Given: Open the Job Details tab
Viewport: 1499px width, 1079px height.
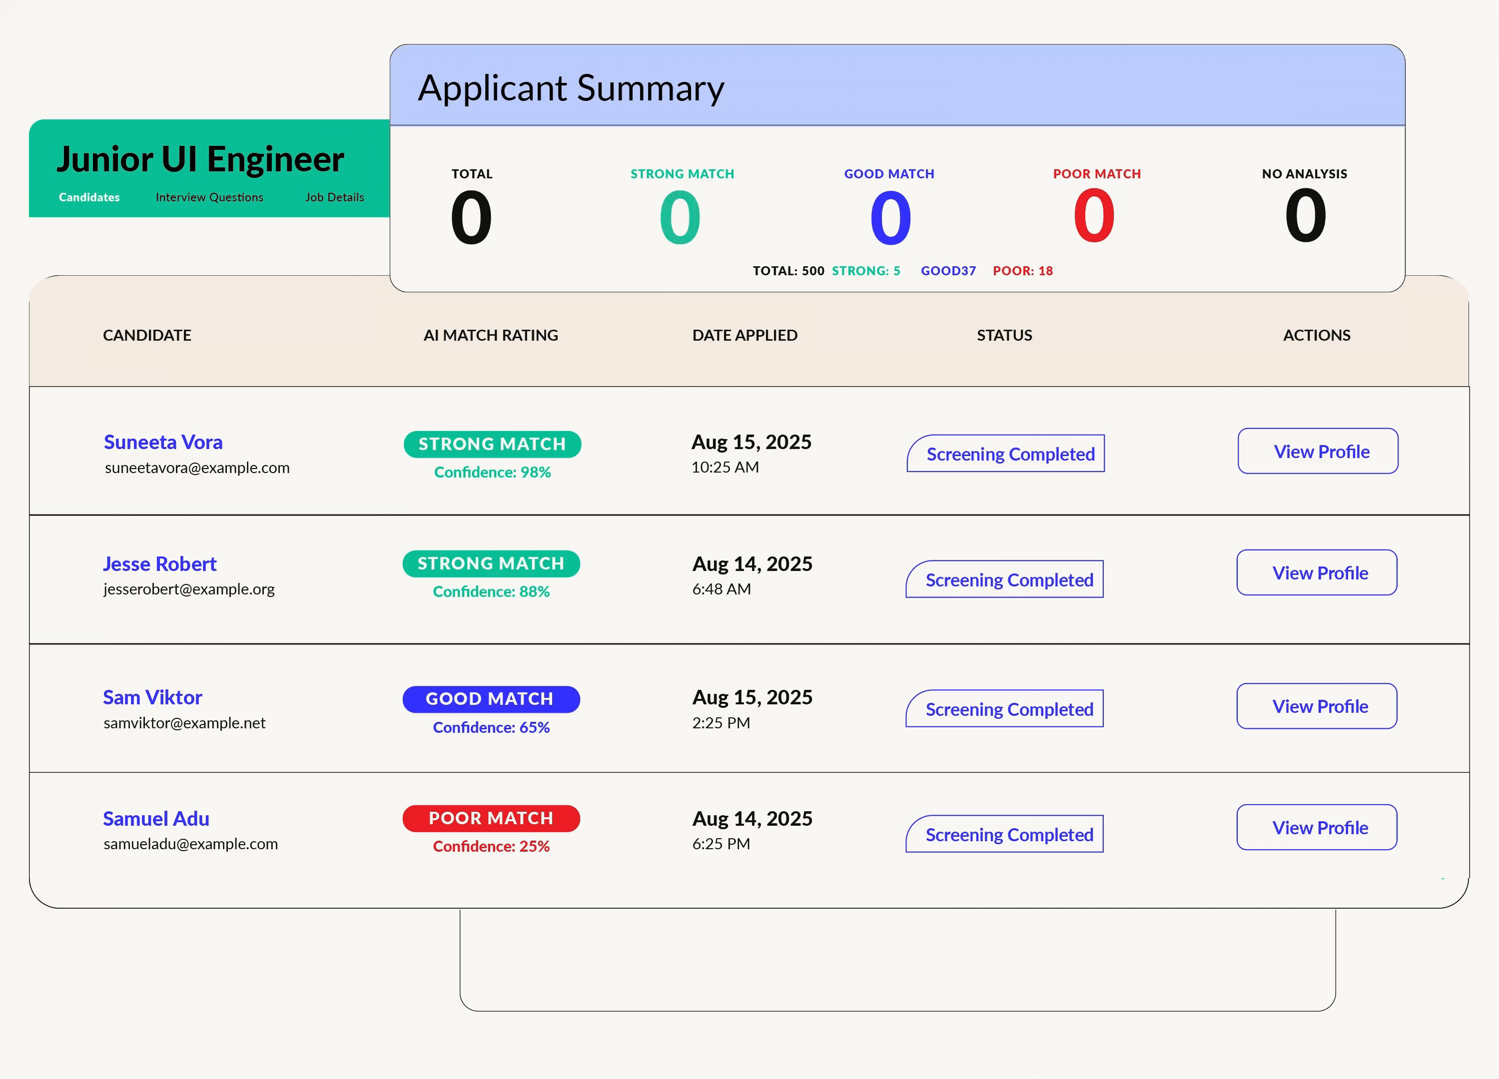Looking at the screenshot, I should point(334,197).
